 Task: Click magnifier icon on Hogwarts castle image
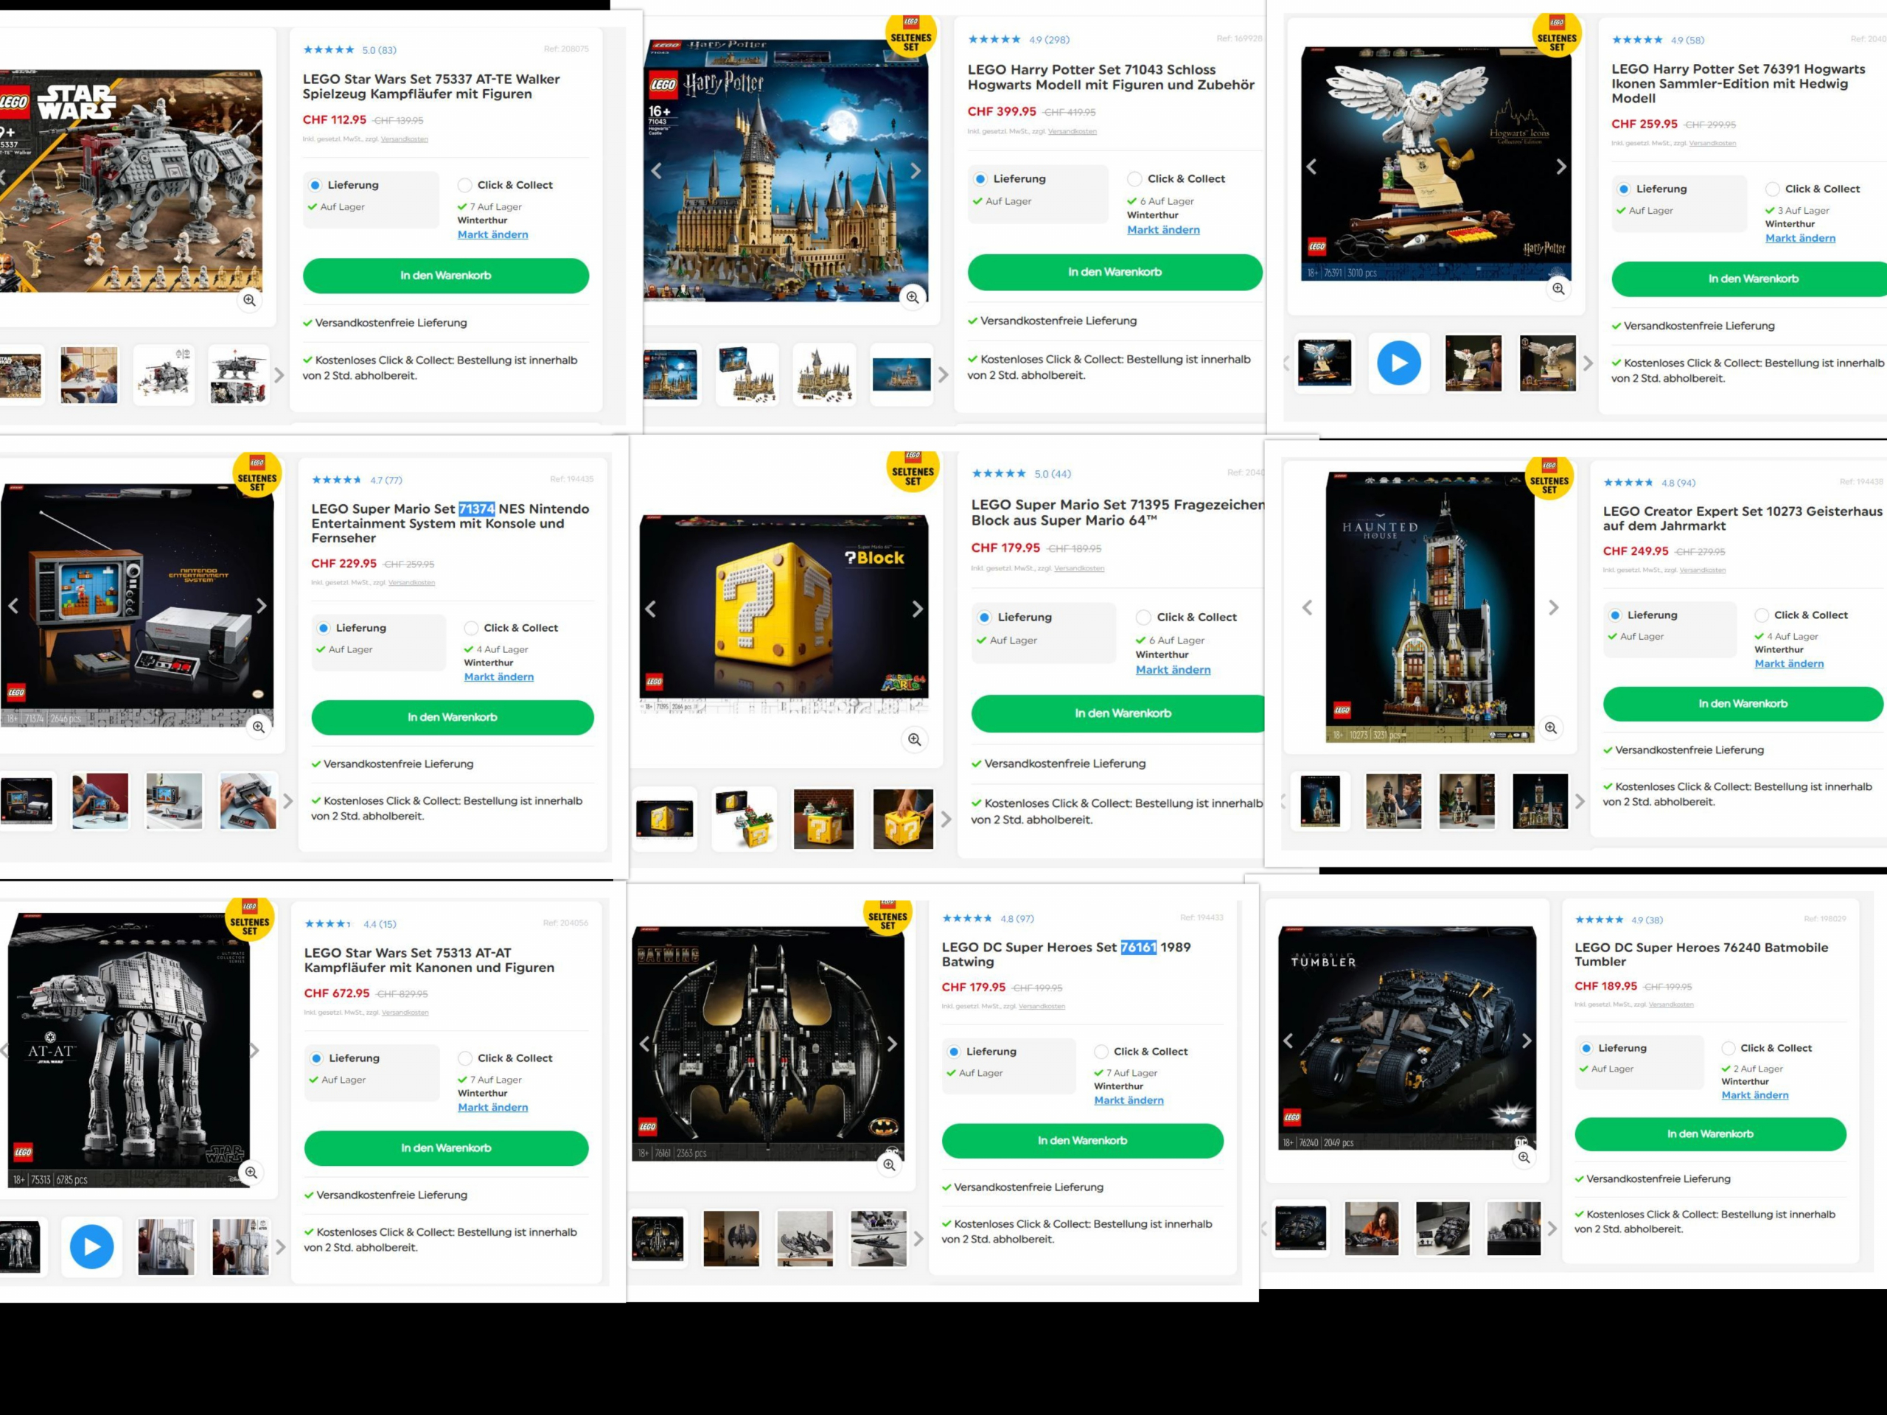(x=913, y=297)
